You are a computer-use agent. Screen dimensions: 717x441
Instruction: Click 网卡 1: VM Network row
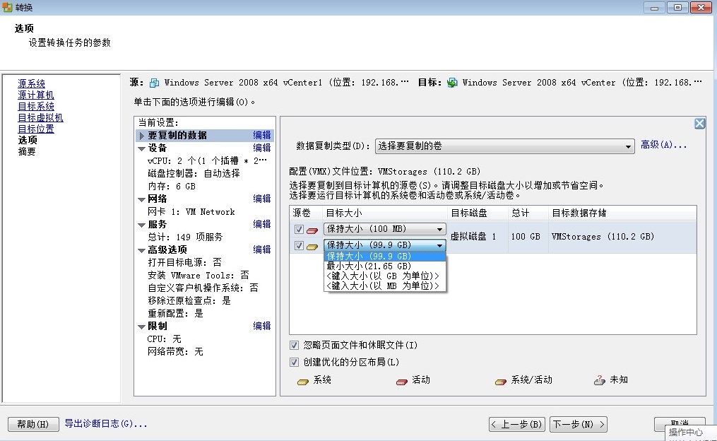coord(191,212)
